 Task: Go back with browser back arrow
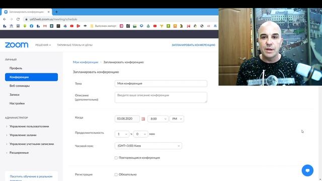pyautogui.click(x=5, y=19)
